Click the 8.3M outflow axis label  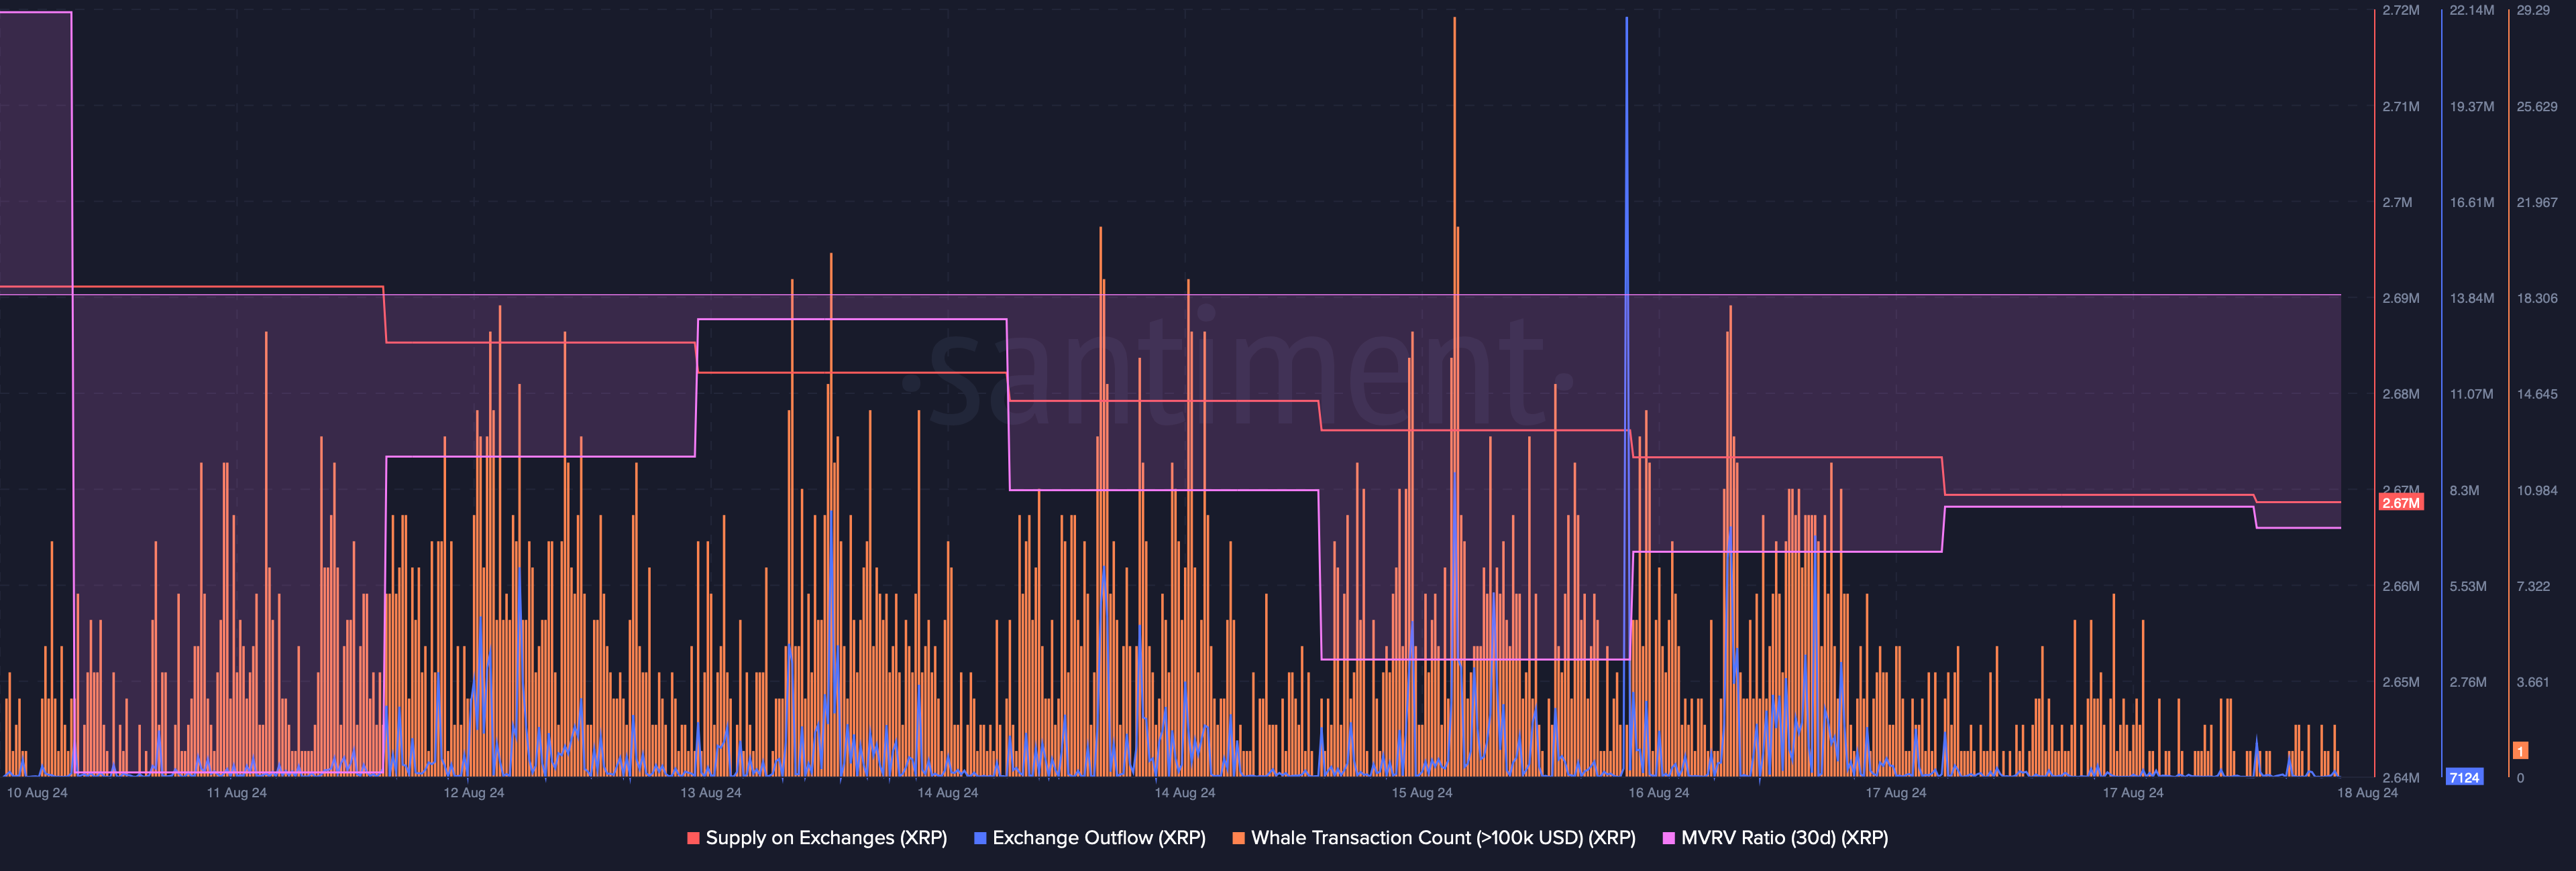(x=2464, y=490)
